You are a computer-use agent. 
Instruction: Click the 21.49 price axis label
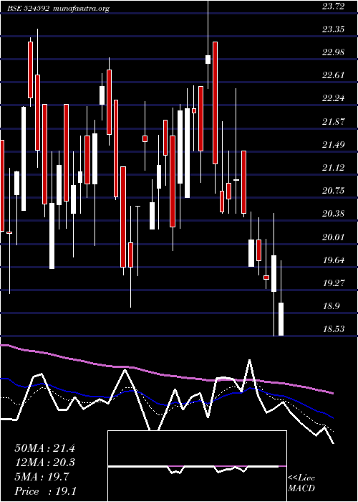point(333,144)
